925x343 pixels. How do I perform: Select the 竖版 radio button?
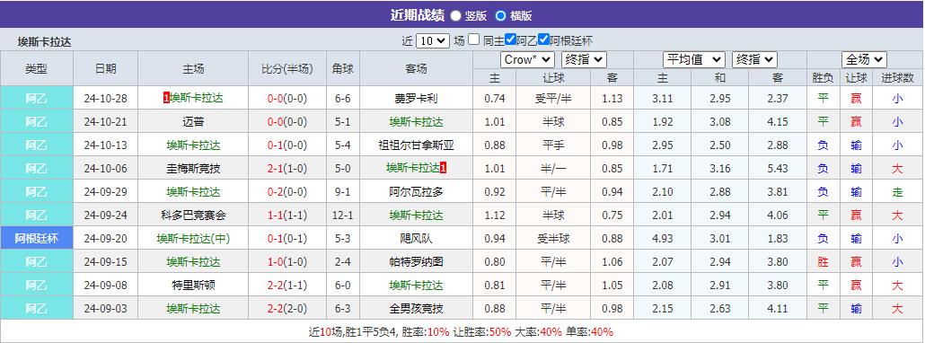click(x=455, y=16)
